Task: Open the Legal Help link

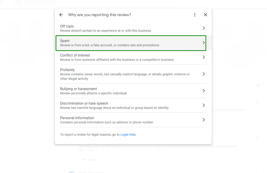Action: tap(128, 135)
